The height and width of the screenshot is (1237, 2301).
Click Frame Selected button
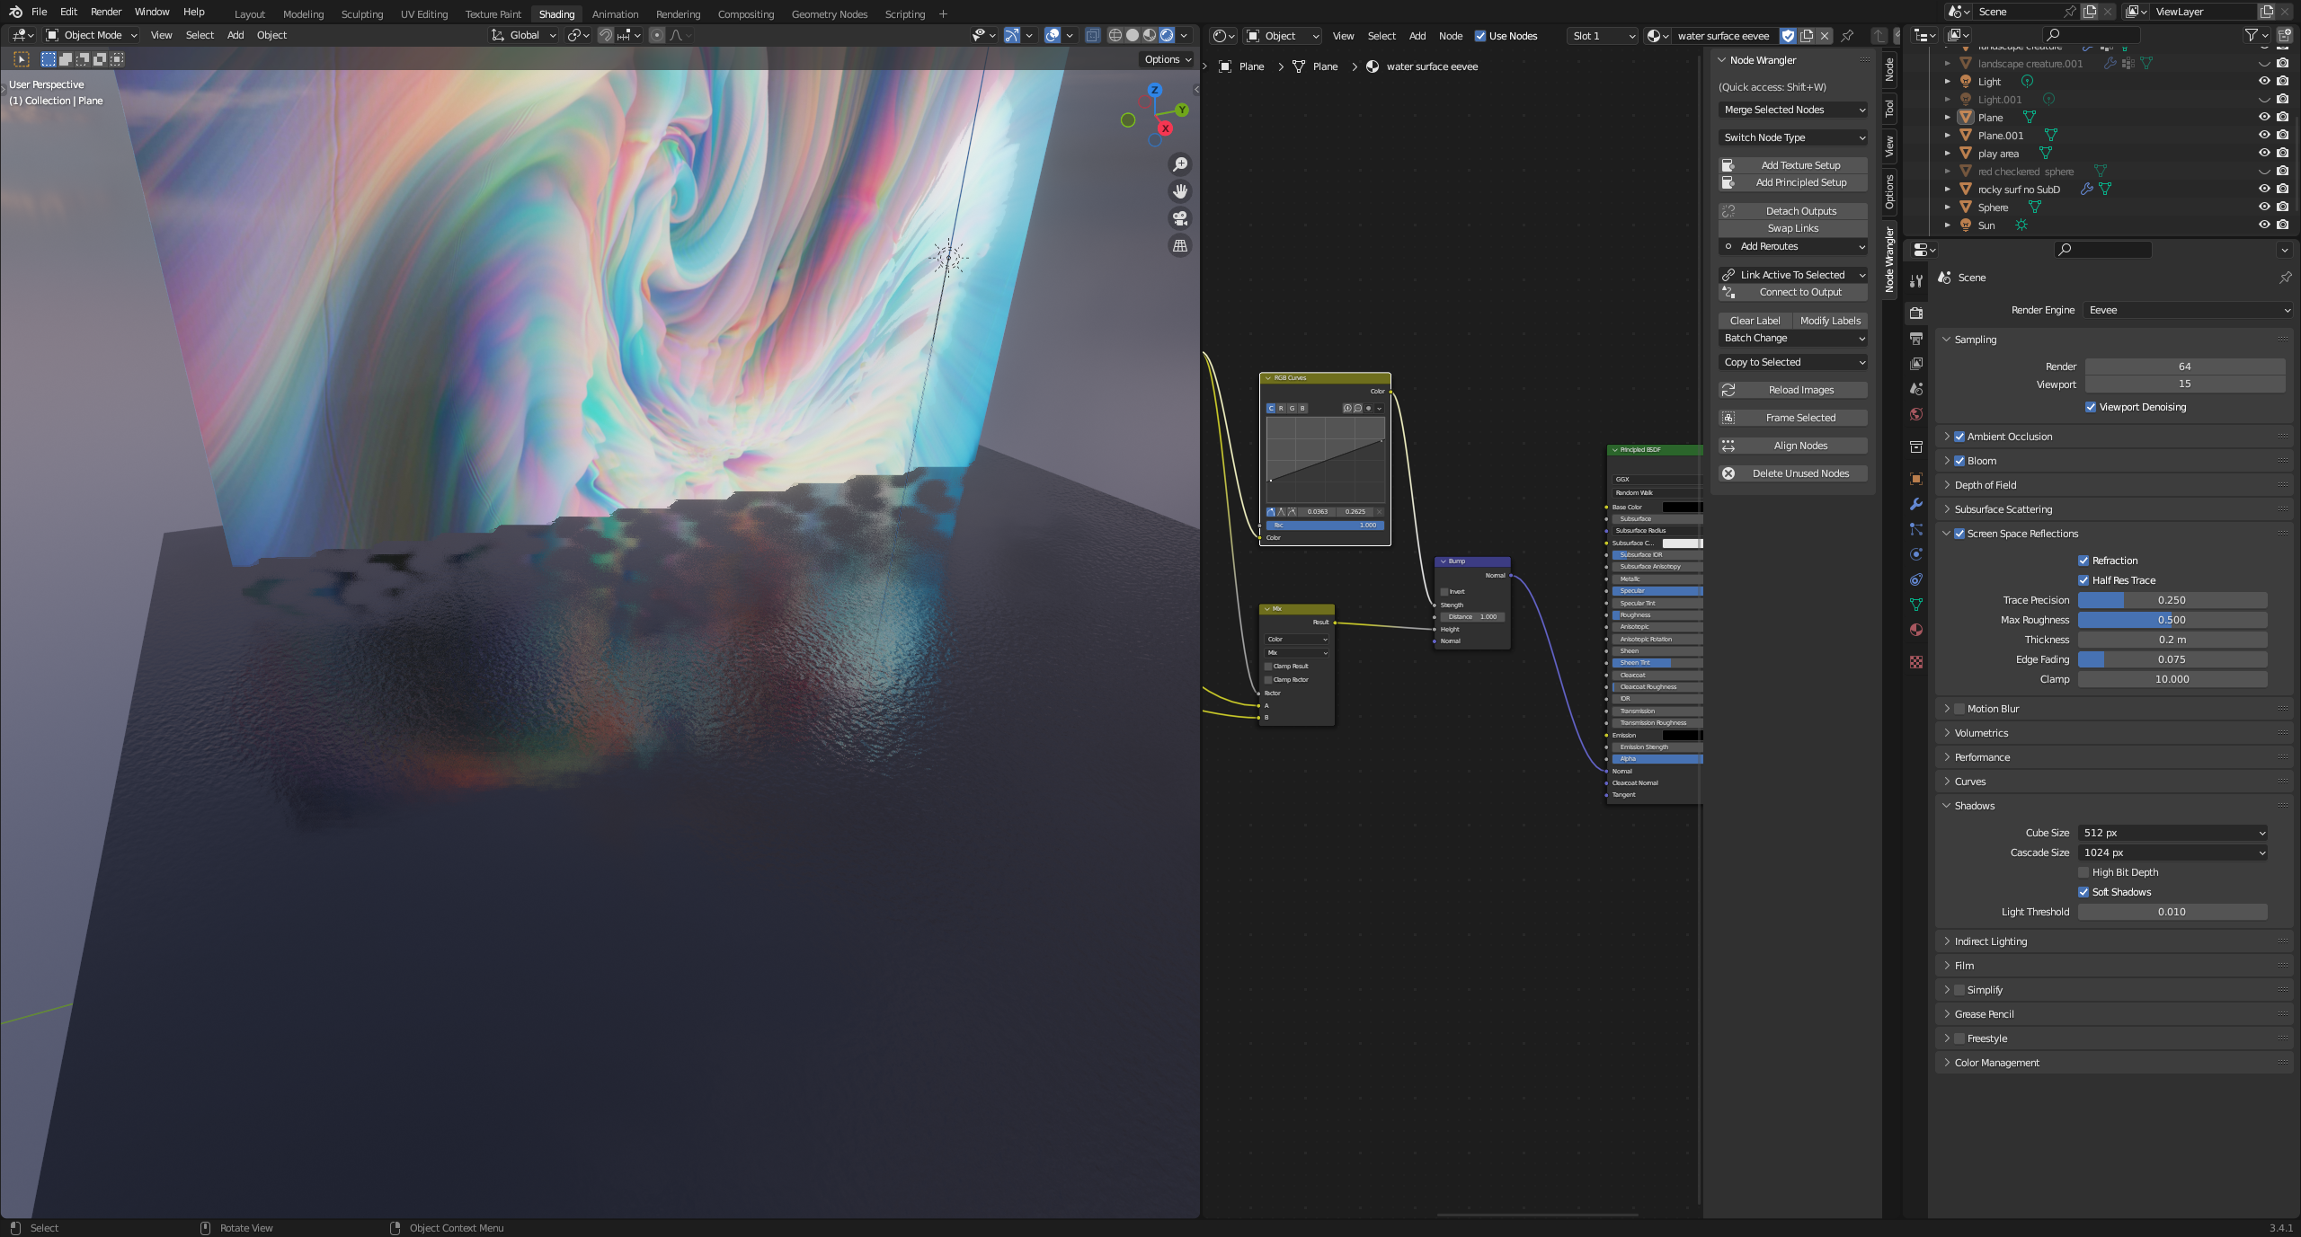pyautogui.click(x=1792, y=418)
